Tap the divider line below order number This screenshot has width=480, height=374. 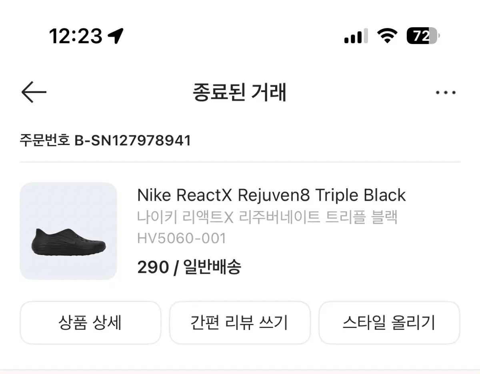click(240, 162)
